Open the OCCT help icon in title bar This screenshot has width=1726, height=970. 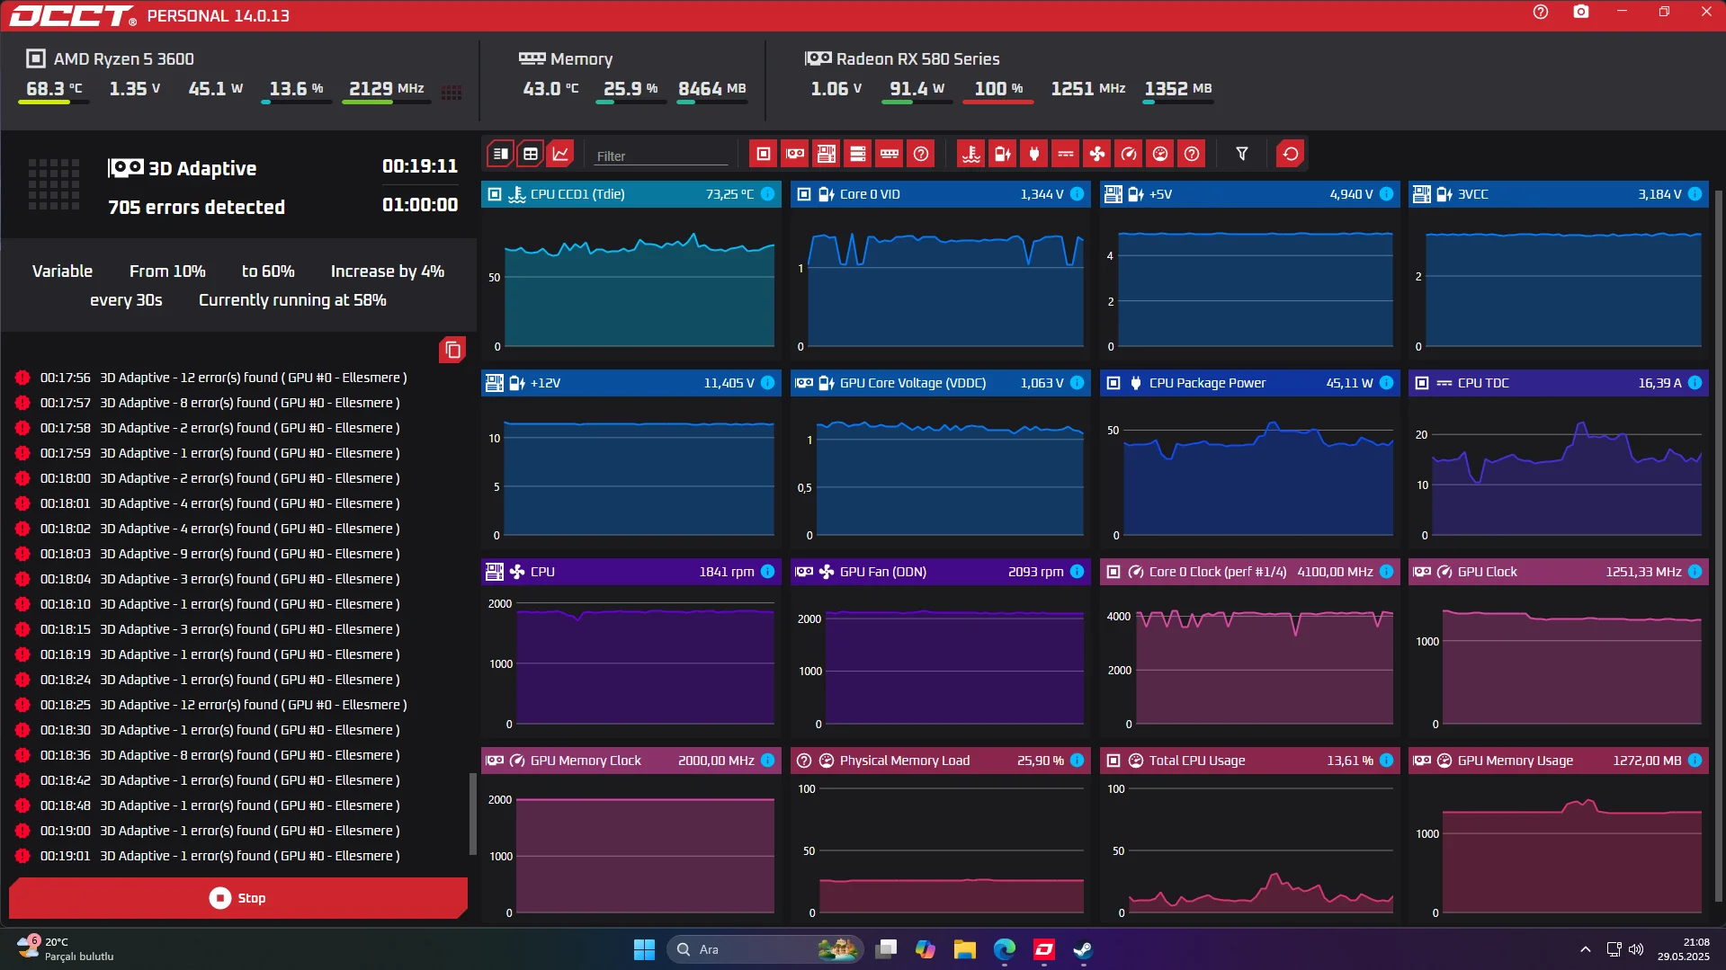(x=1541, y=12)
